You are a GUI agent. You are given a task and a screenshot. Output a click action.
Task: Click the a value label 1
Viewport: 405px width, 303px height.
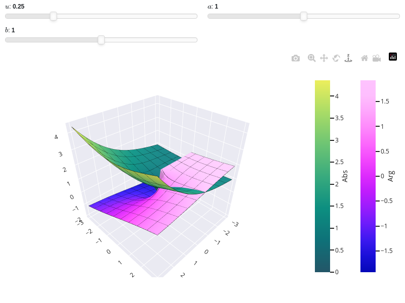(217, 7)
